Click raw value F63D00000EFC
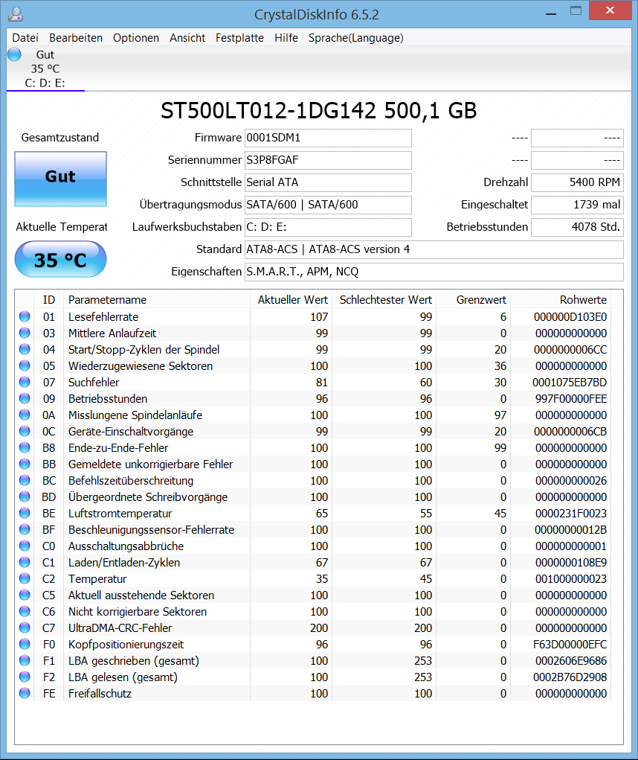The height and width of the screenshot is (760, 638). 570,644
